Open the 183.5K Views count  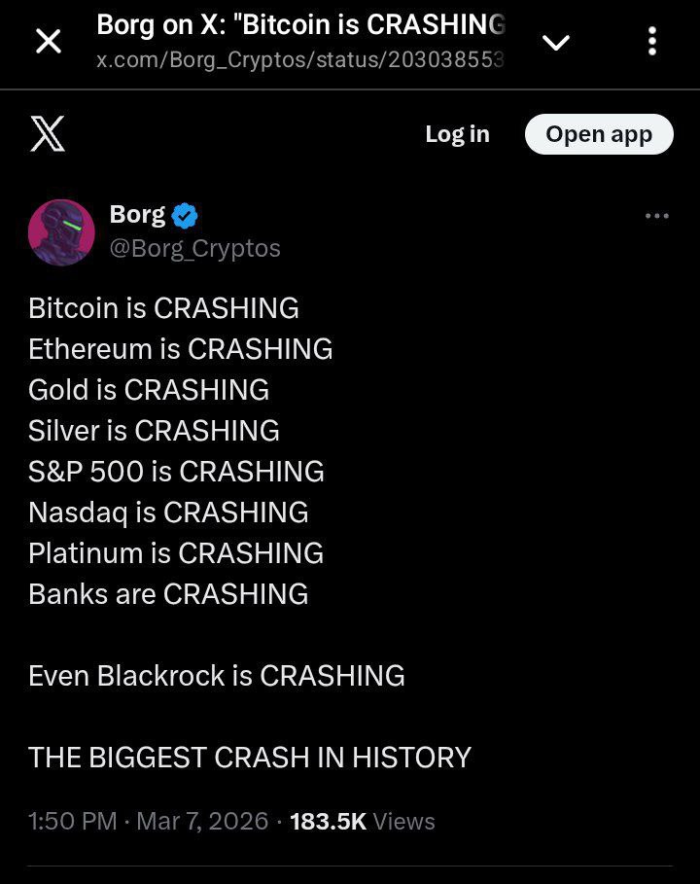coord(362,821)
